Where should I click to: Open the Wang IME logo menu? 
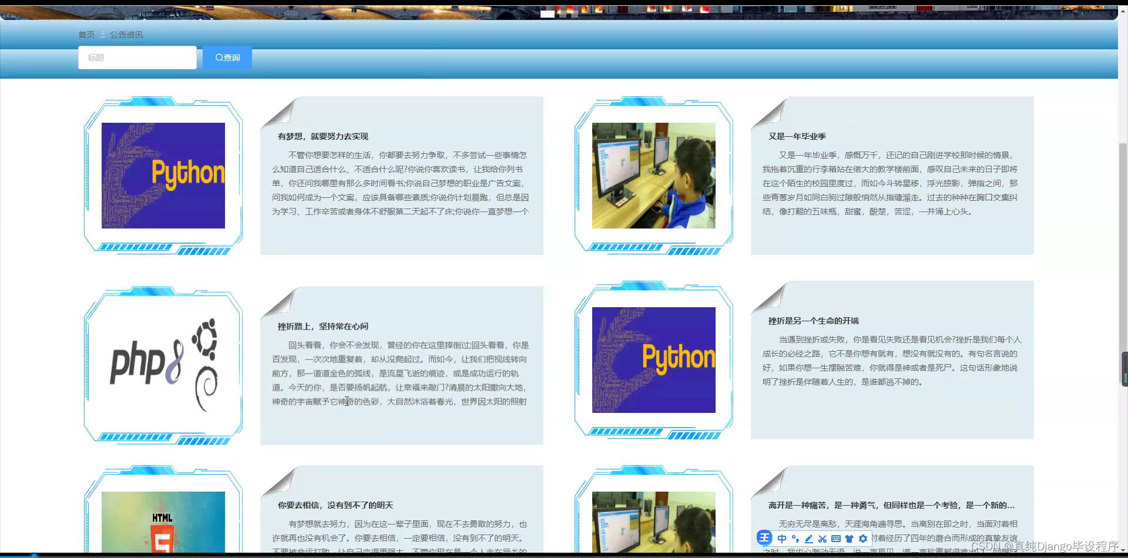[764, 537]
